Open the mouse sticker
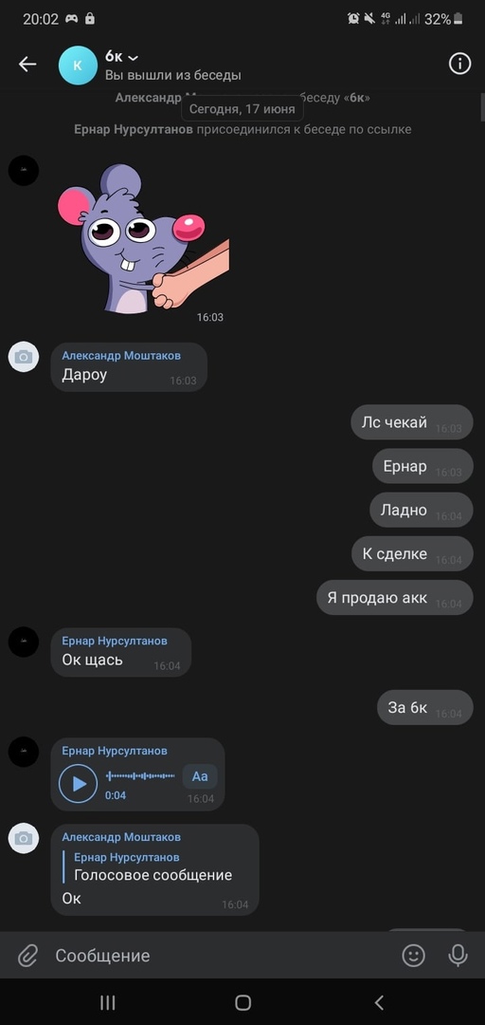The image size is (485, 1025). point(143,238)
